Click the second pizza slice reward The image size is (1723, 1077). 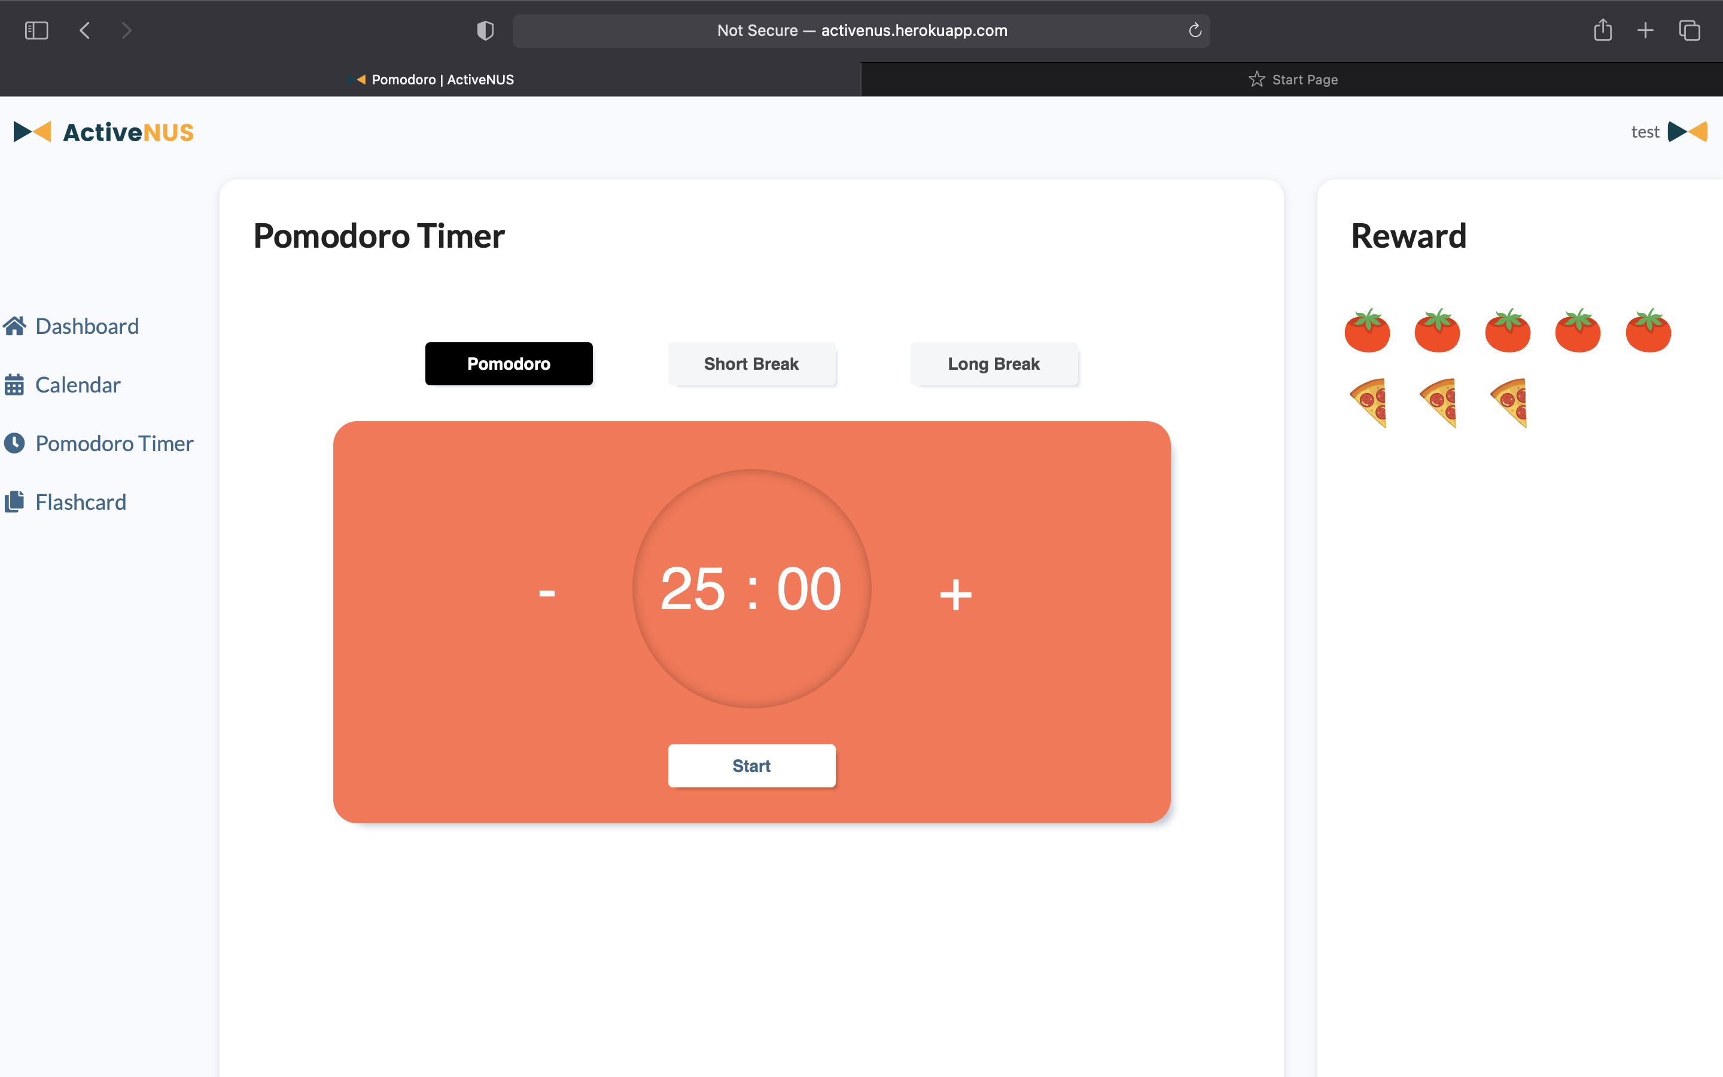pos(1438,403)
